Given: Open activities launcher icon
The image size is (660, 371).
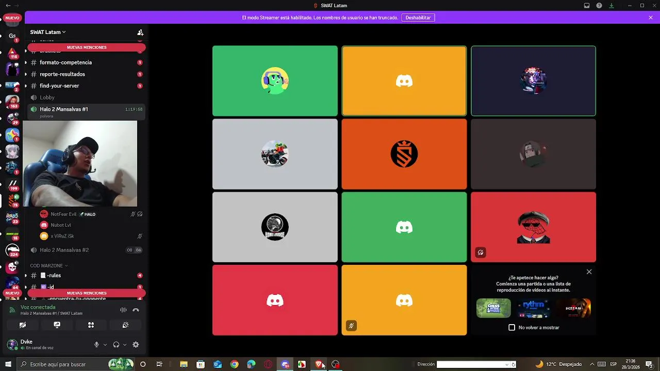Looking at the screenshot, I should click(x=91, y=325).
